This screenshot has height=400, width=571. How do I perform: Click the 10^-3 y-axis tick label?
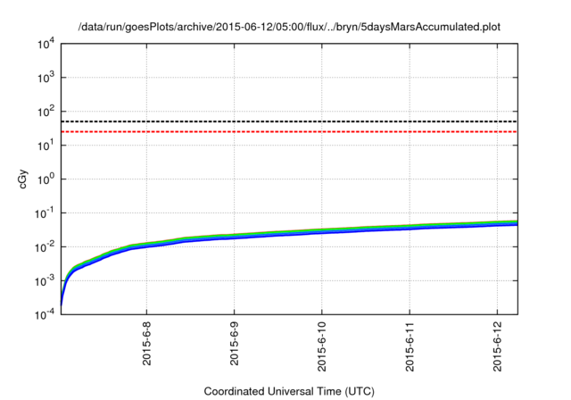point(45,281)
